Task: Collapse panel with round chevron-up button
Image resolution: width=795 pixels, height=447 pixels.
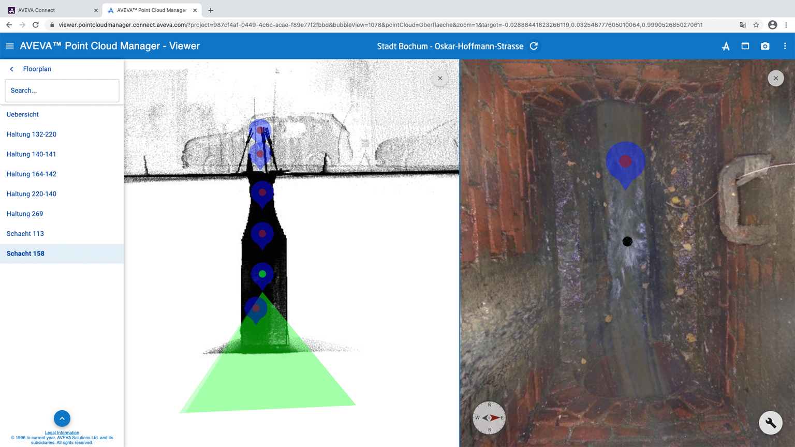Action: tap(62, 418)
